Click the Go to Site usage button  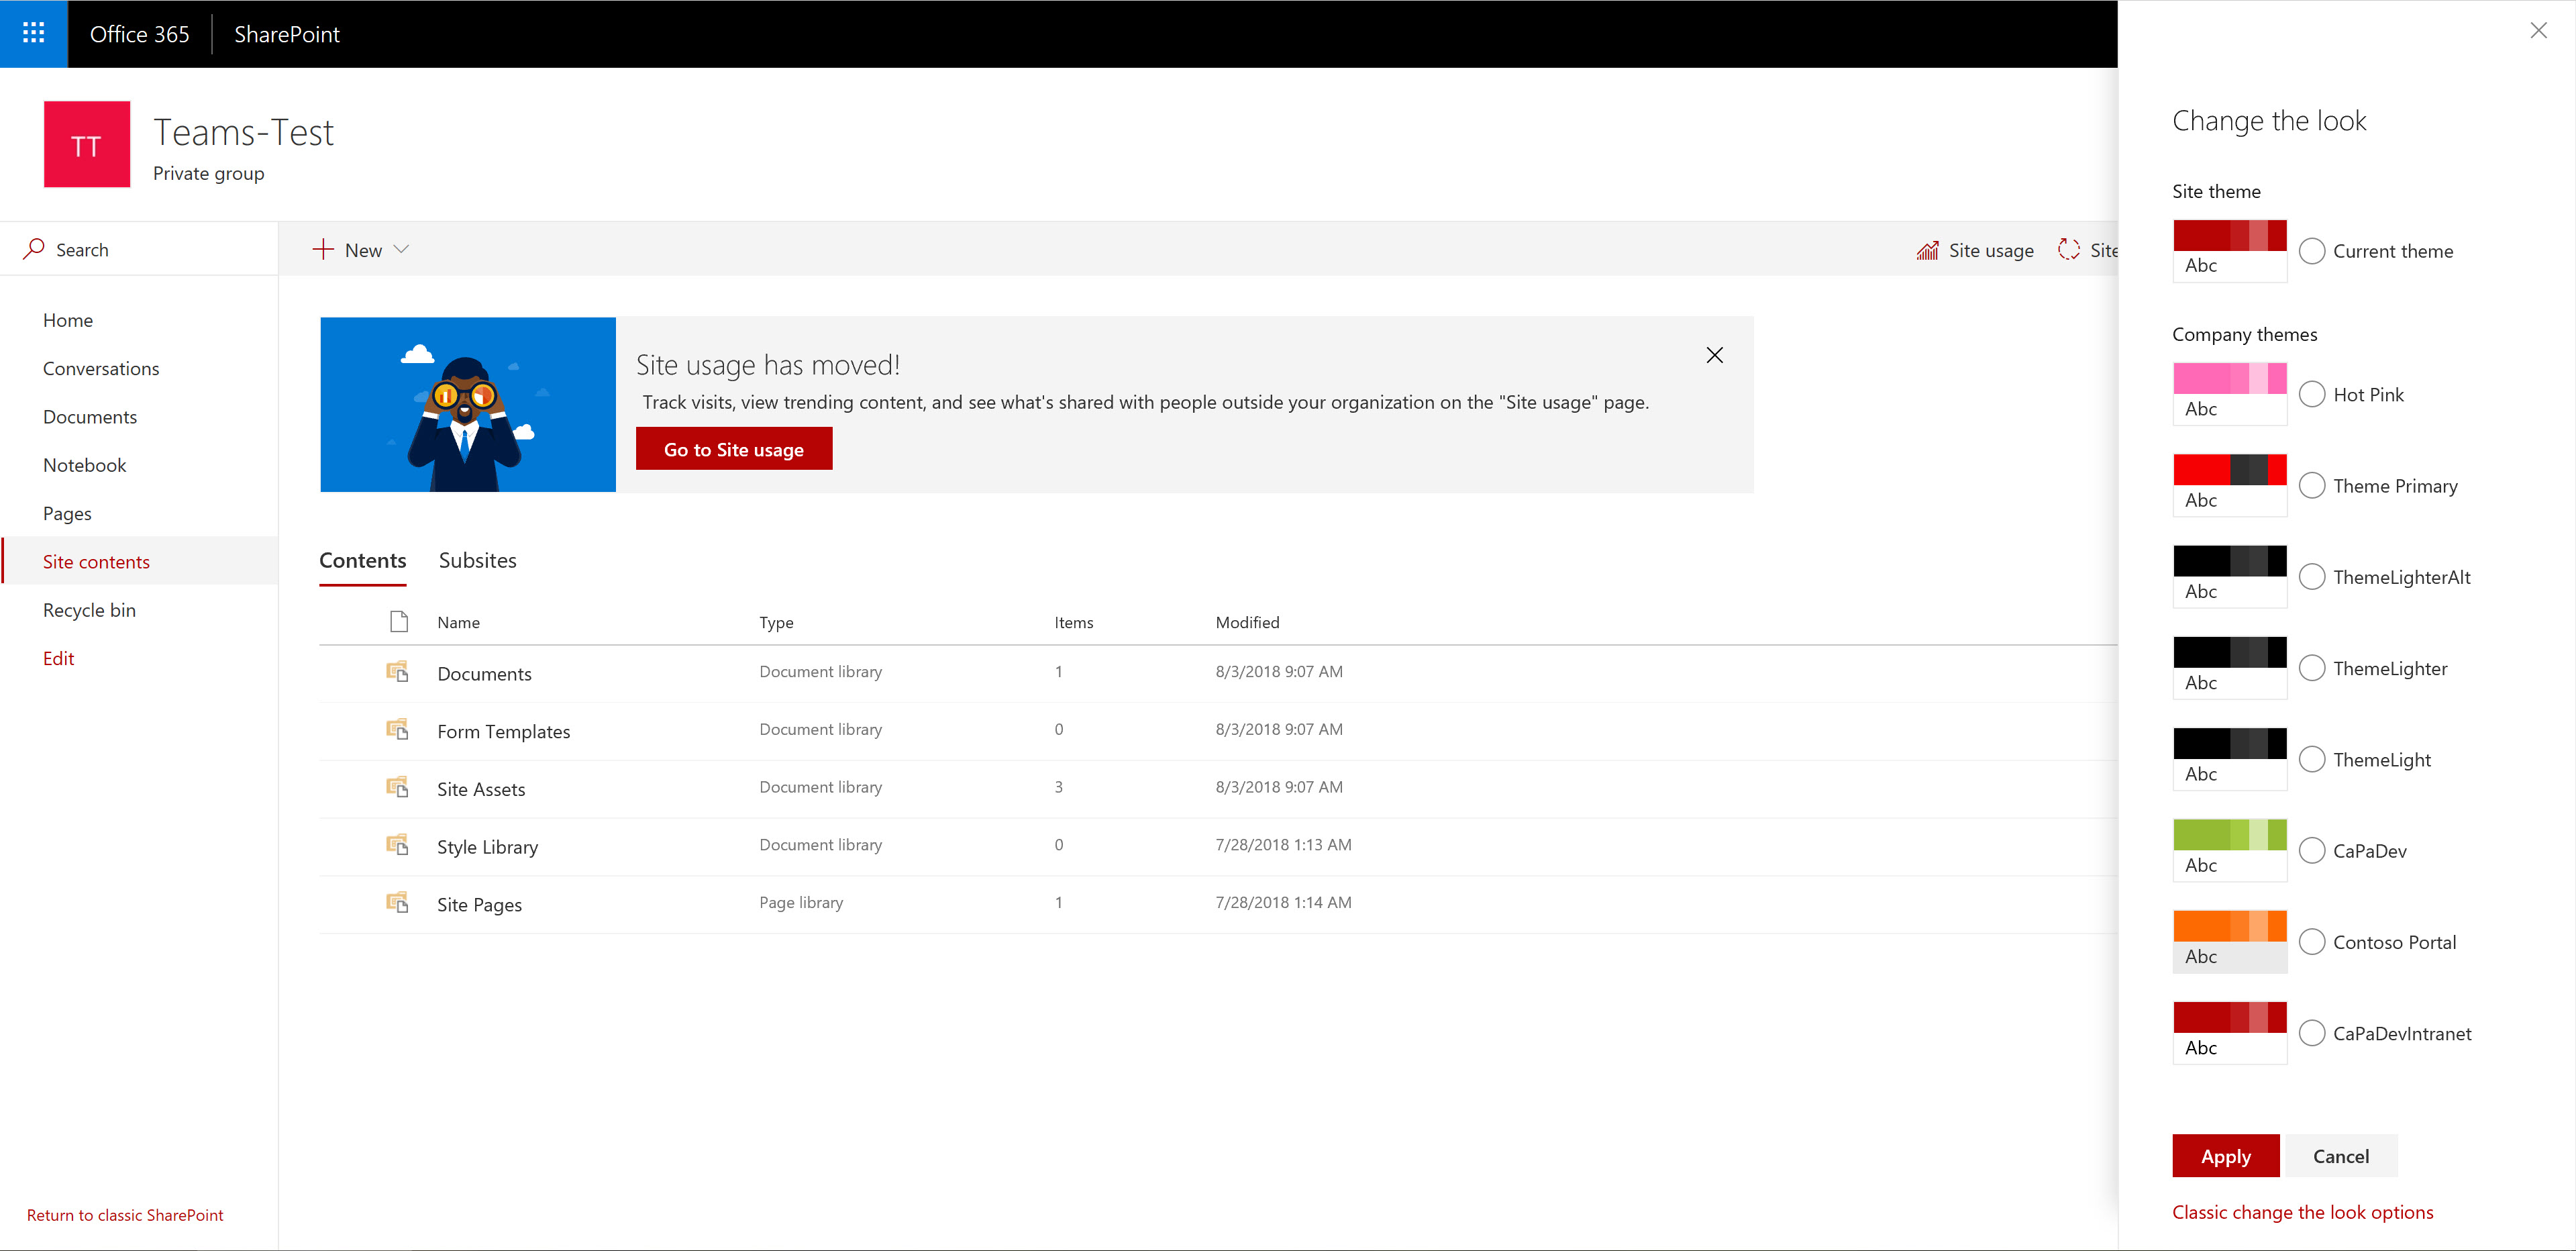click(x=733, y=448)
